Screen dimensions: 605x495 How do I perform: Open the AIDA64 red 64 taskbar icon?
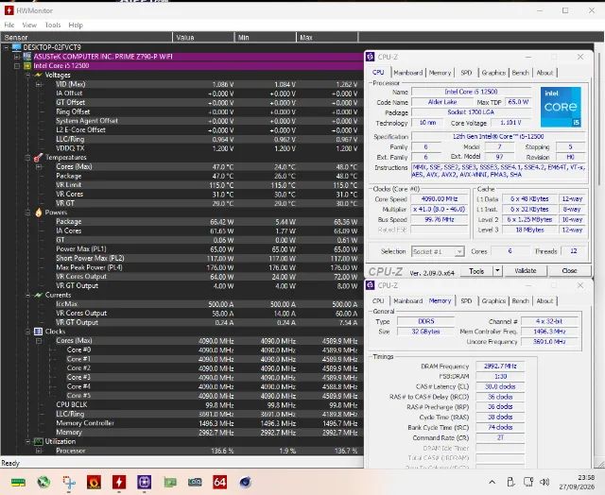point(220,482)
